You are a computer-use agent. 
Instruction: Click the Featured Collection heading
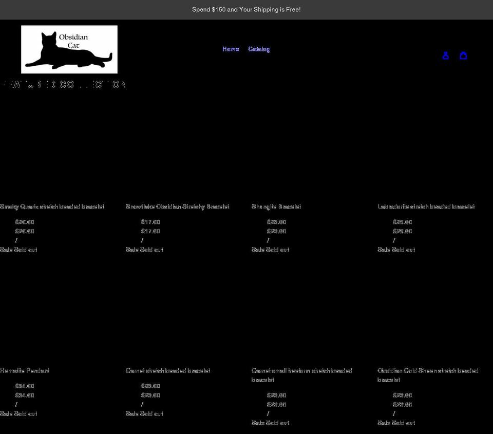coord(63,84)
